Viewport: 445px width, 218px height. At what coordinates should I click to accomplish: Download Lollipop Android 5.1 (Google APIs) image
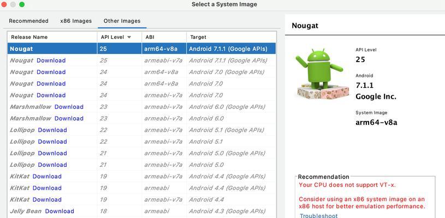click(x=52, y=130)
